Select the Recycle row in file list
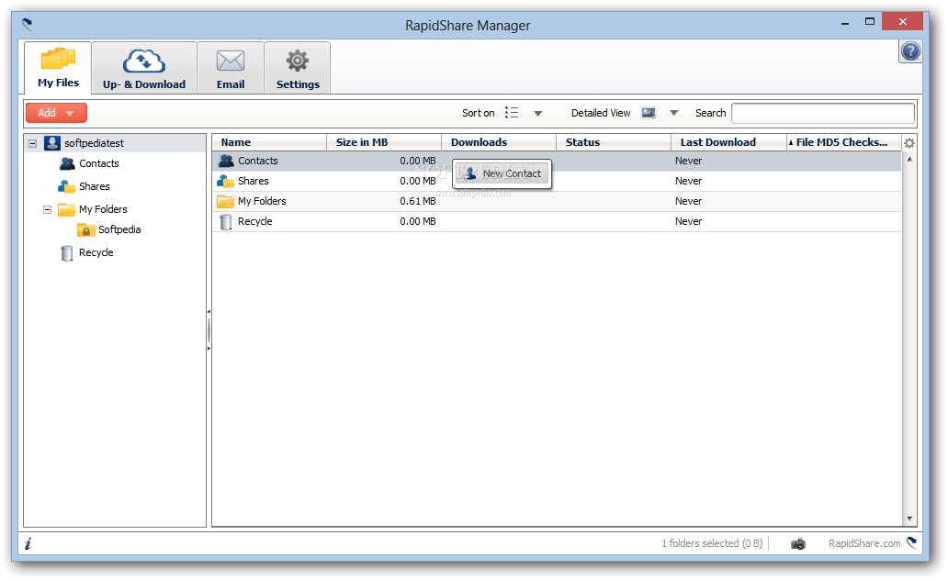Screen dimensions: 948x580 557,222
